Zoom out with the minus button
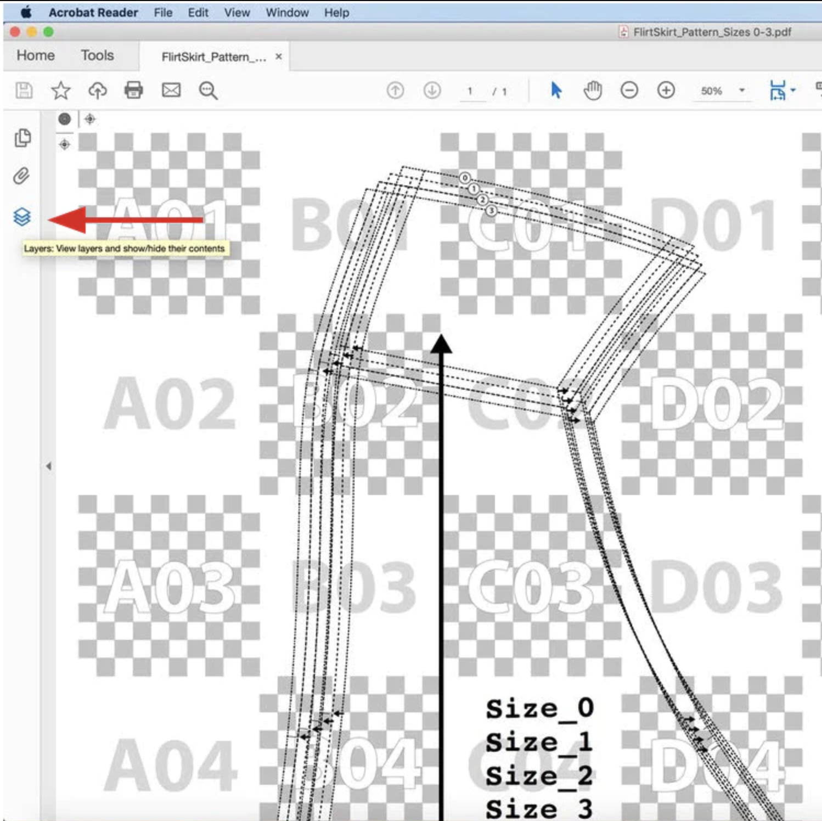Screen dimensions: 822x821 pyautogui.click(x=629, y=90)
